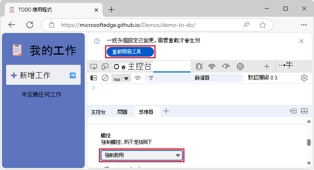Open a new browser tab
314x170 pixels.
pyautogui.click(x=111, y=10)
